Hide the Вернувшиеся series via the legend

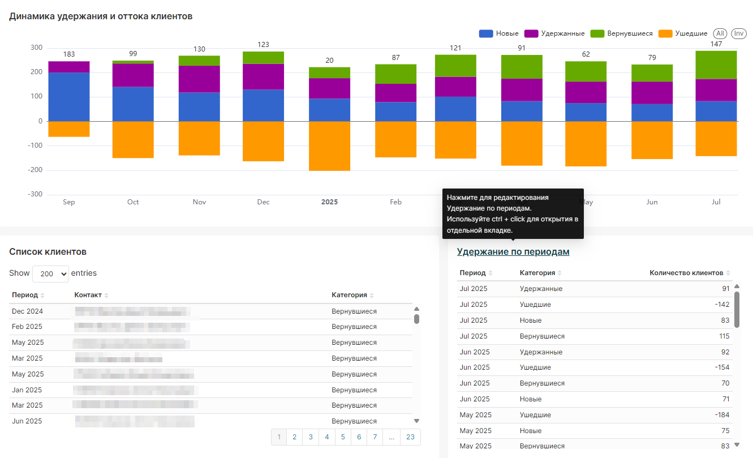click(x=622, y=33)
